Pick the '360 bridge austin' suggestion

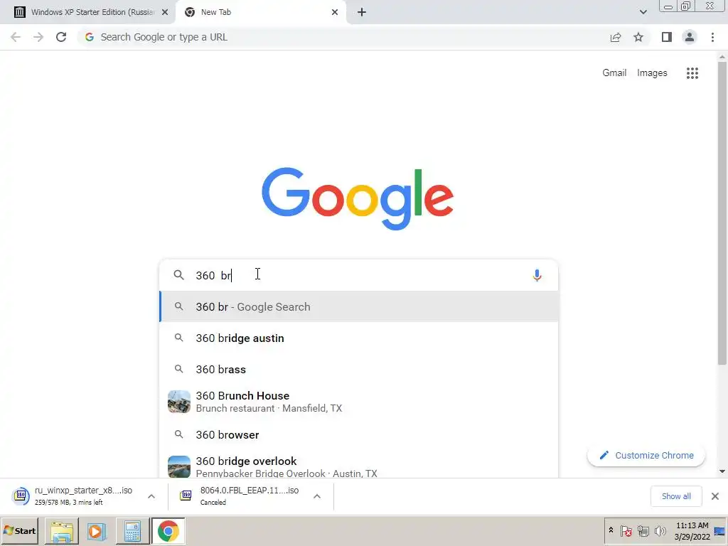359,338
